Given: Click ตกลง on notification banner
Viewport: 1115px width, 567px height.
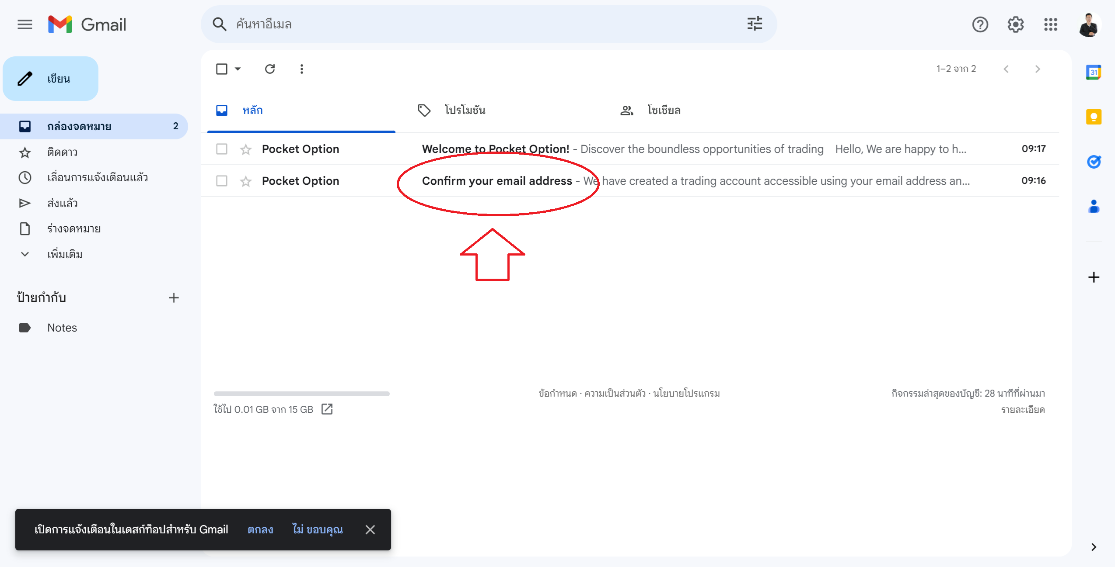Looking at the screenshot, I should [x=260, y=529].
